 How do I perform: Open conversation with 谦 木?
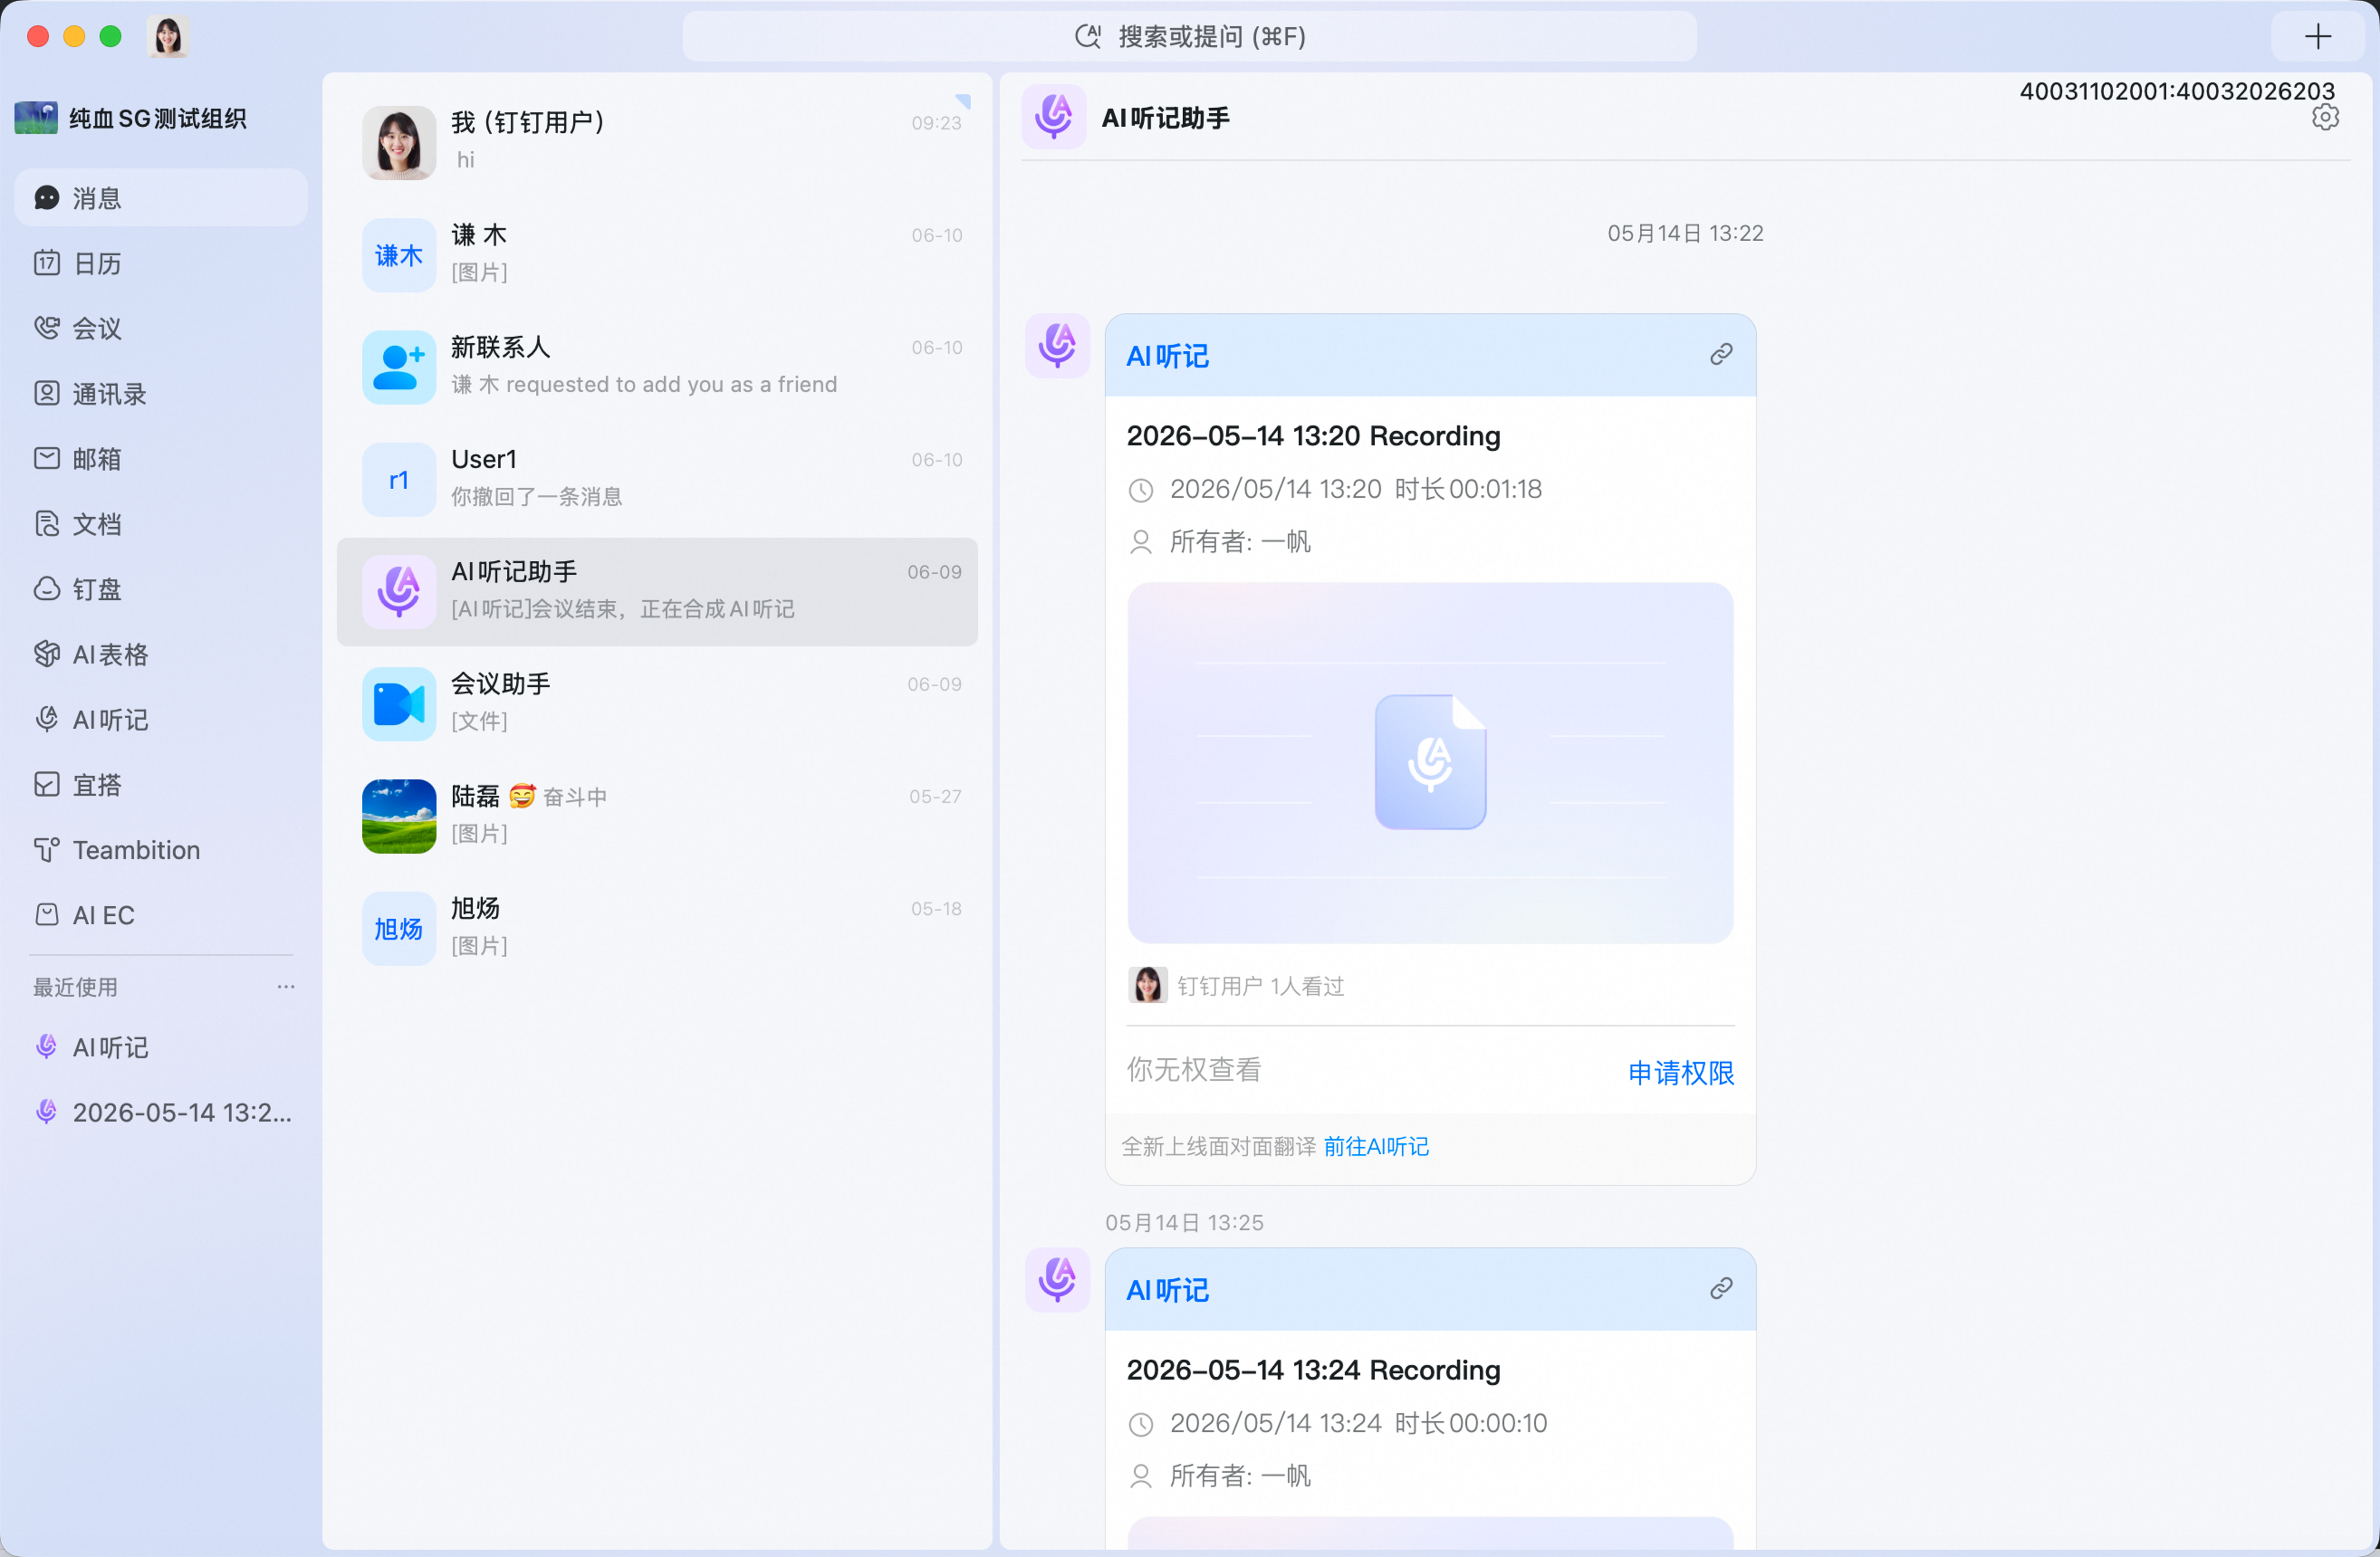coord(657,254)
